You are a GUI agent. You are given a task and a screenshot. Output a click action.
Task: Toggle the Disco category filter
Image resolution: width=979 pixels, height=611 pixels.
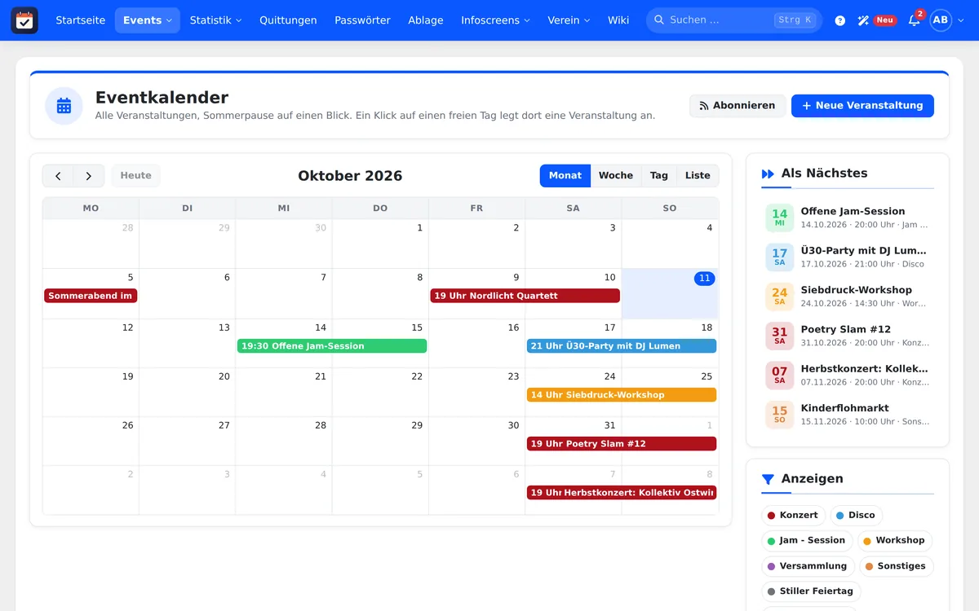(856, 516)
